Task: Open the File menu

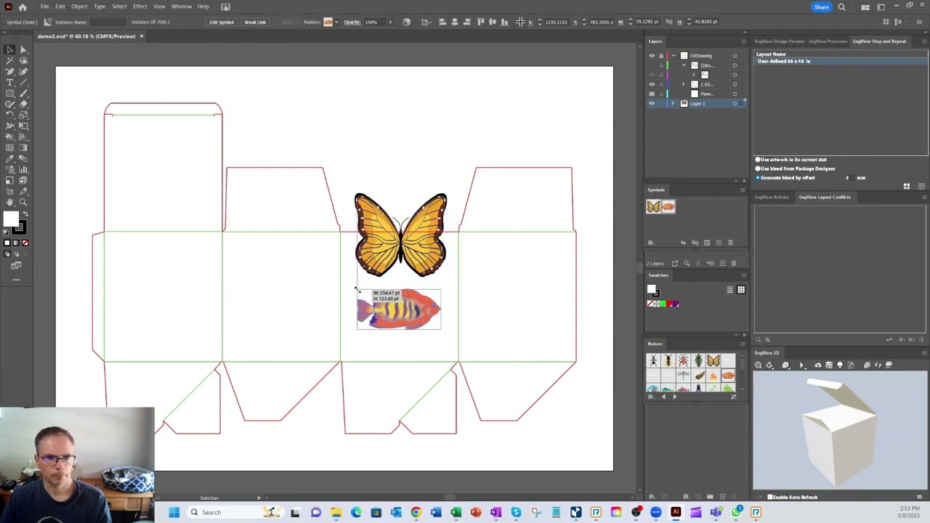Action: (x=44, y=7)
